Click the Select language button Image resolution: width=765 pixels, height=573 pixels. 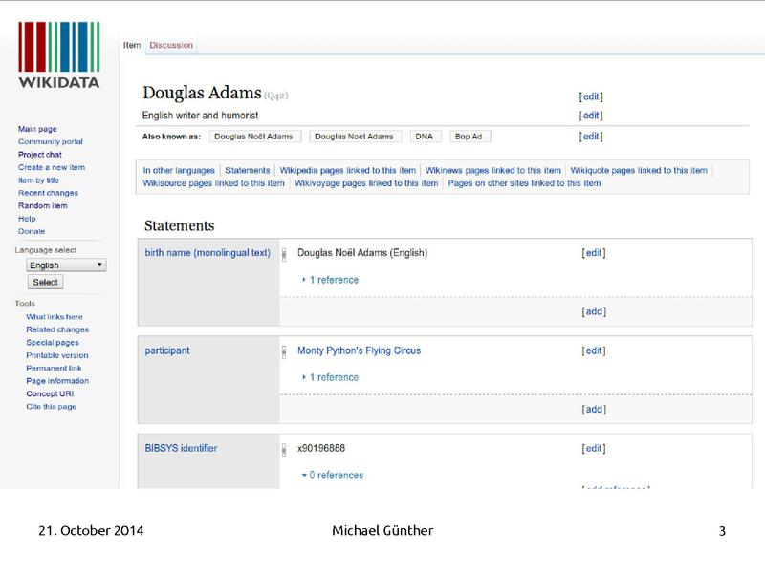point(45,282)
